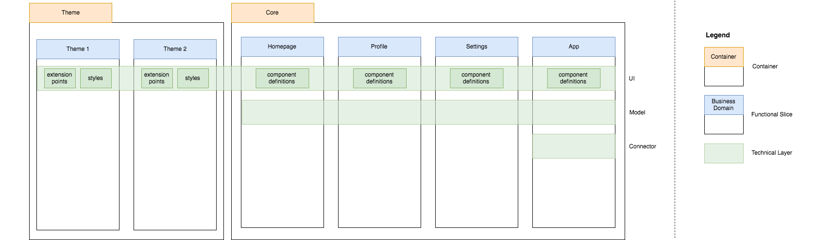Select extension points box in Theme 1

[60, 78]
